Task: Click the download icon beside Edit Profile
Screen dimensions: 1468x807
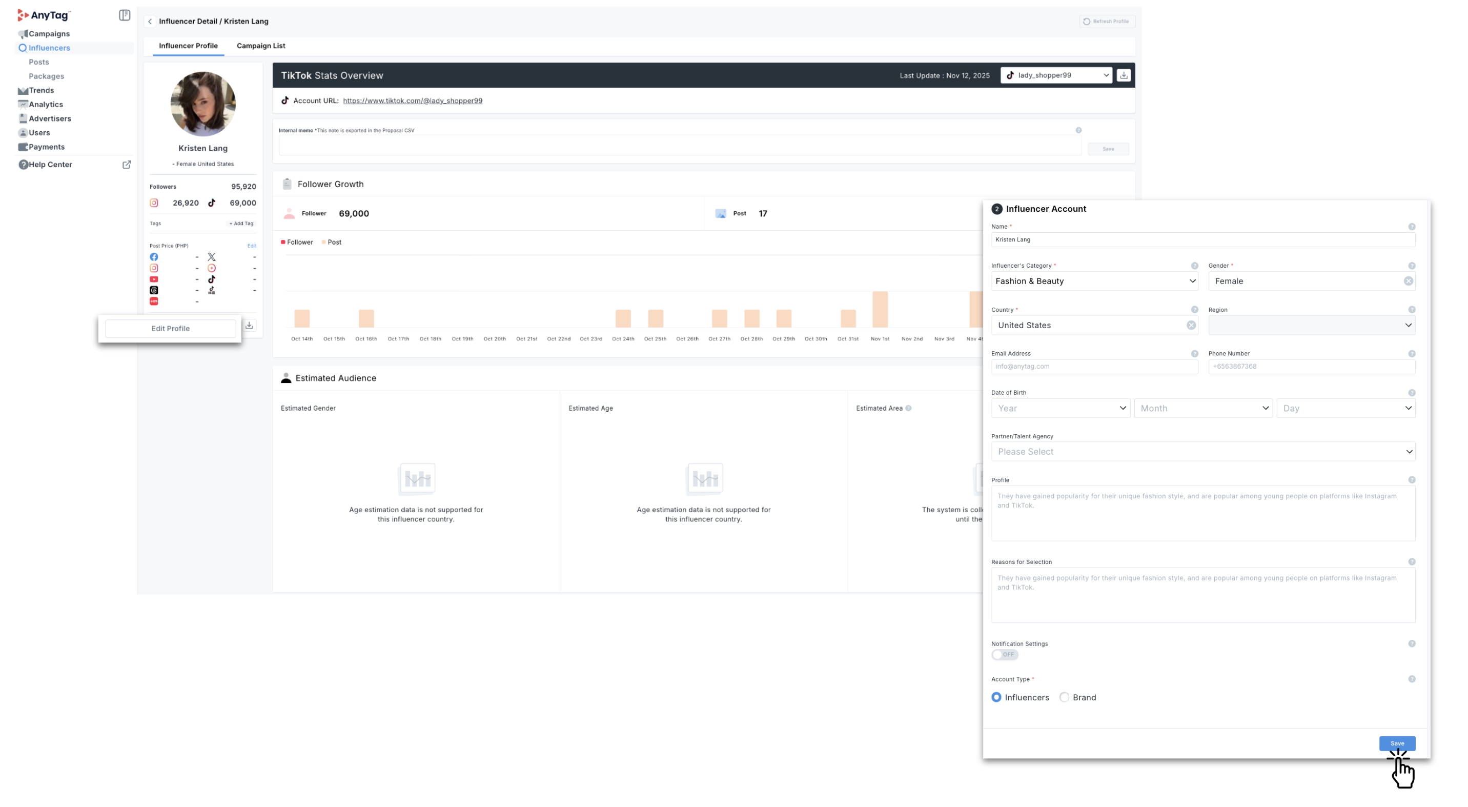Action: pyautogui.click(x=249, y=326)
